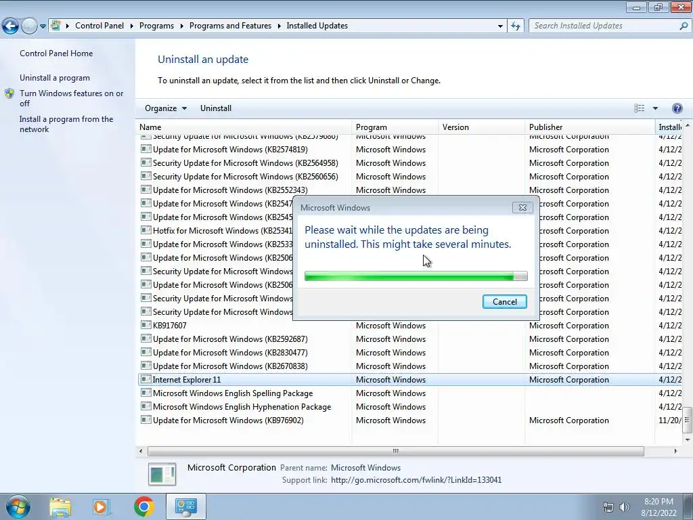Click the change view icon
693x520 pixels.
(x=639, y=108)
